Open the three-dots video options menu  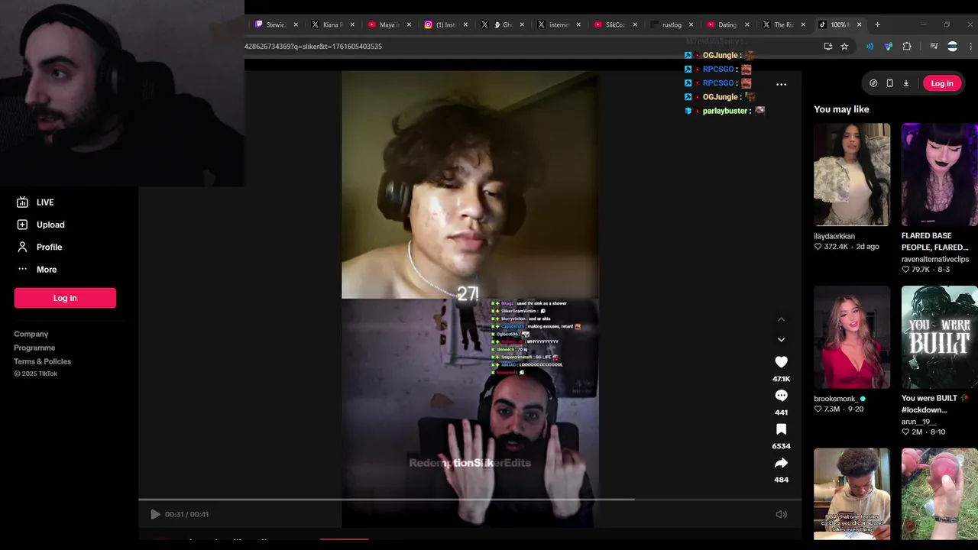781,84
